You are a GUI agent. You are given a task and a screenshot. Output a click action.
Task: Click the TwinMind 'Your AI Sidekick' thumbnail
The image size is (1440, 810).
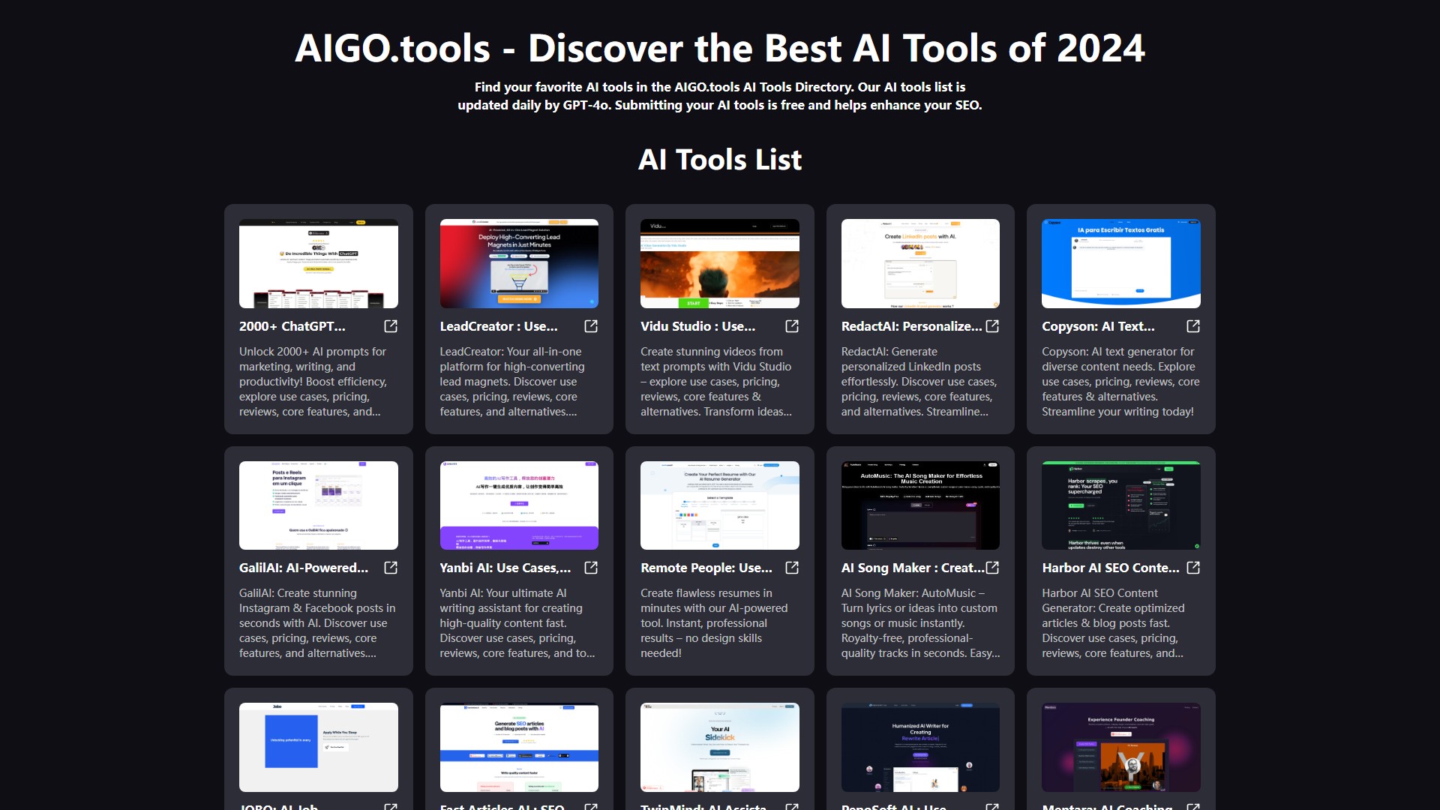pyautogui.click(x=720, y=747)
